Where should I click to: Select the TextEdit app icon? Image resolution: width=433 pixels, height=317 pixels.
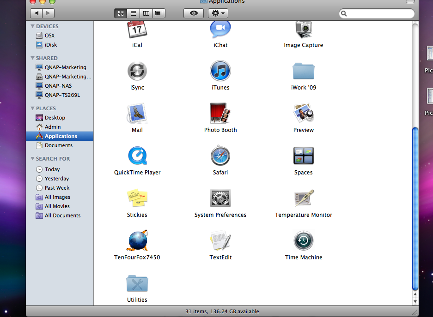pyautogui.click(x=220, y=240)
